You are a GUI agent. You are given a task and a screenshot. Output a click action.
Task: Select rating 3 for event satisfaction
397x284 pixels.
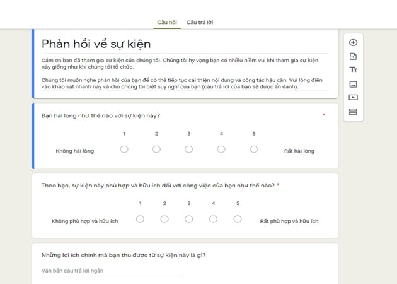(188, 150)
